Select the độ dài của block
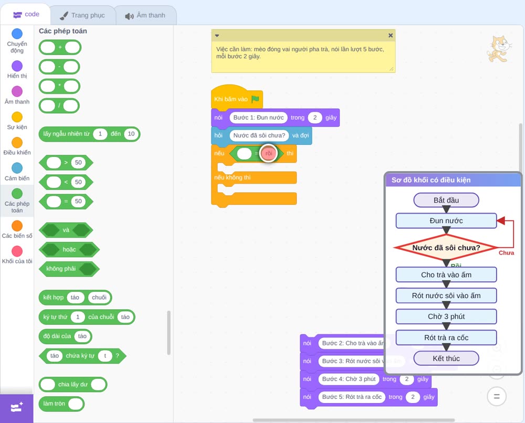 click(65, 336)
